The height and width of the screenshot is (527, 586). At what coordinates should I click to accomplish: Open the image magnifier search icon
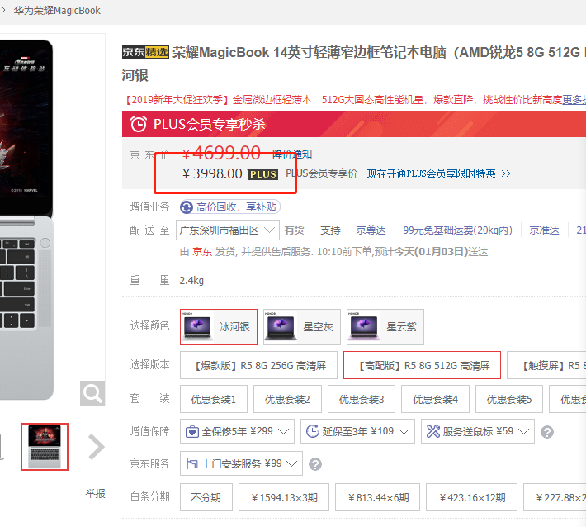pos(92,393)
